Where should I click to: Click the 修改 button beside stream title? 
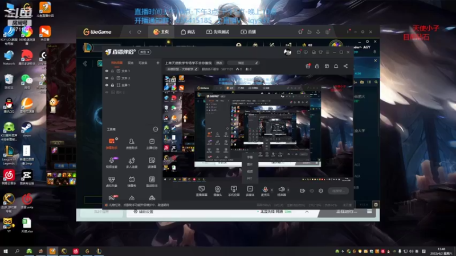click(219, 63)
